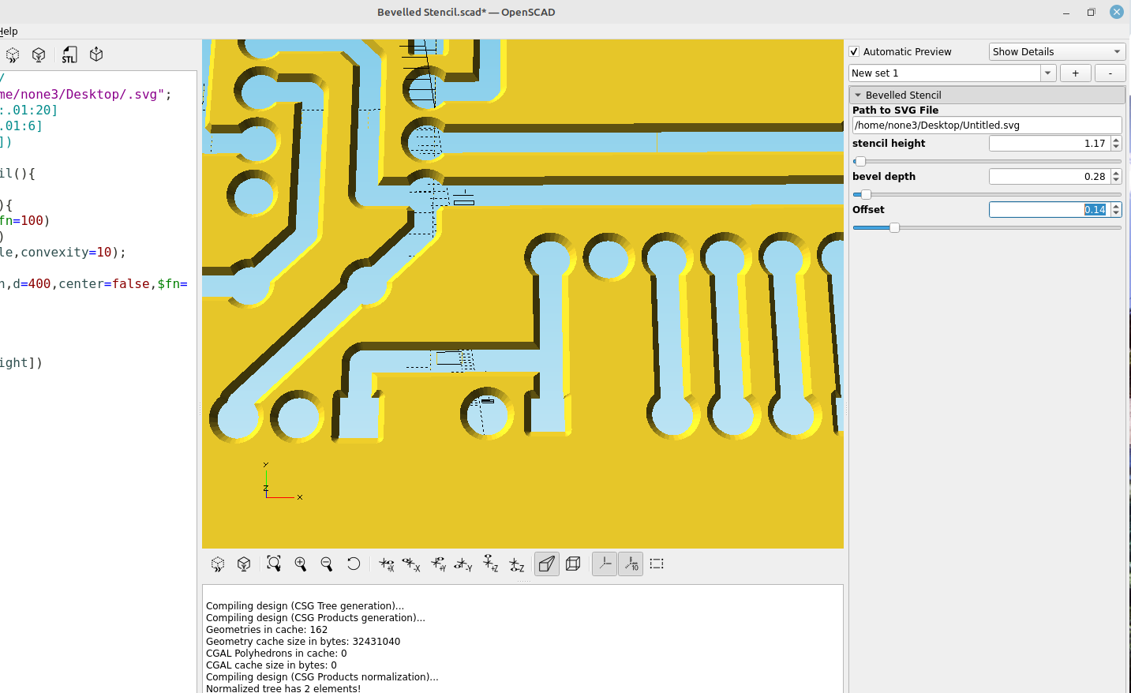Switch viewport to orthogonal projection
Image resolution: width=1131 pixels, height=693 pixels.
[573, 564]
